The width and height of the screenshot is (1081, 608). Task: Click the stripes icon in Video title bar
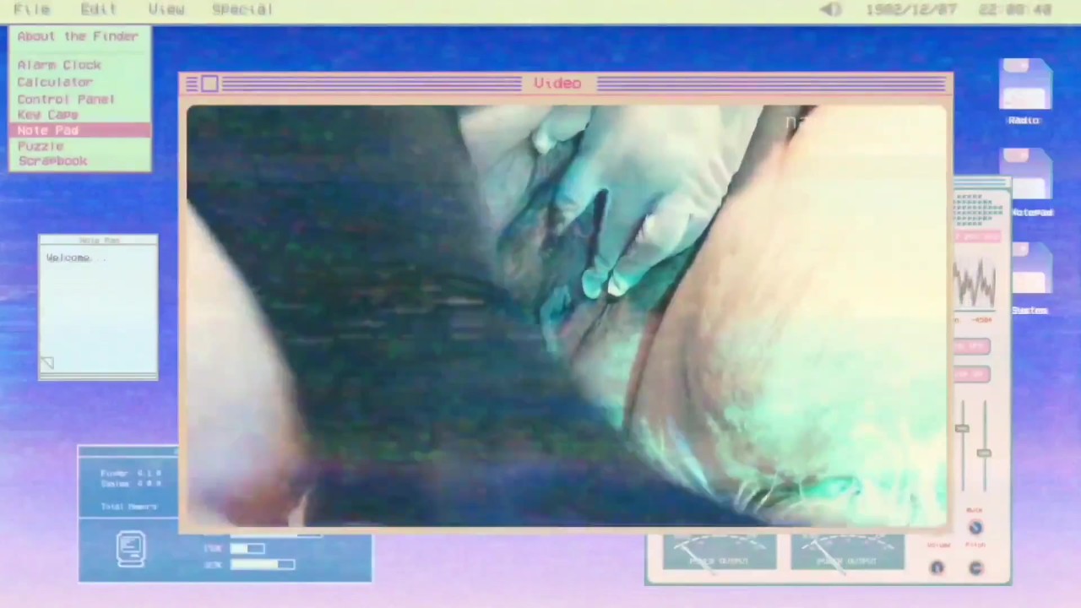tap(192, 84)
